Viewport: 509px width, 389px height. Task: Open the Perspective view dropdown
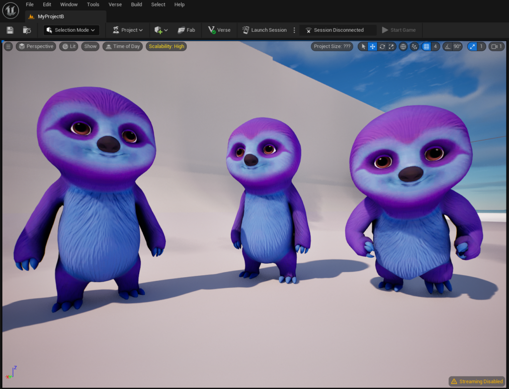tap(35, 46)
